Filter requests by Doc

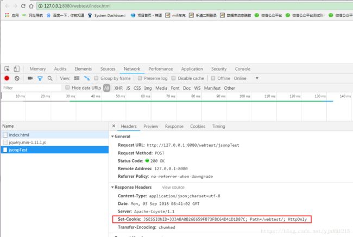click(x=187, y=88)
